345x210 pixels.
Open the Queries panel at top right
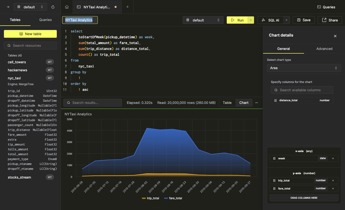(x=326, y=6)
